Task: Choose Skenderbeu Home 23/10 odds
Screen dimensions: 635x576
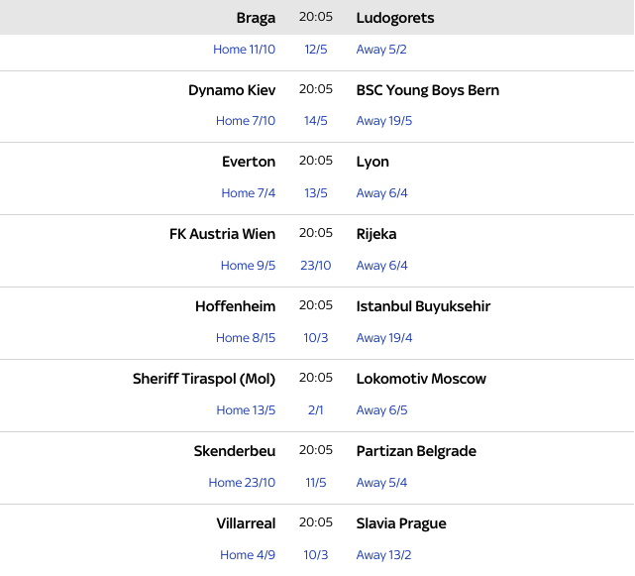Action: coord(242,483)
